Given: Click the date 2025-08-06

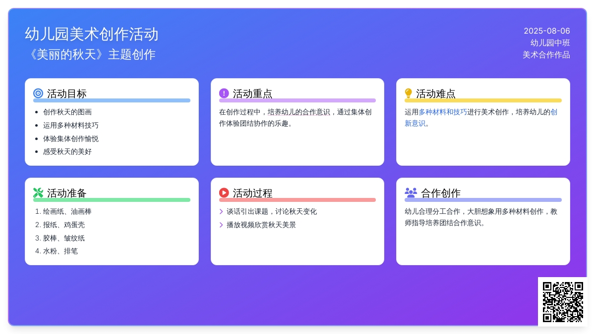Looking at the screenshot, I should (x=547, y=31).
